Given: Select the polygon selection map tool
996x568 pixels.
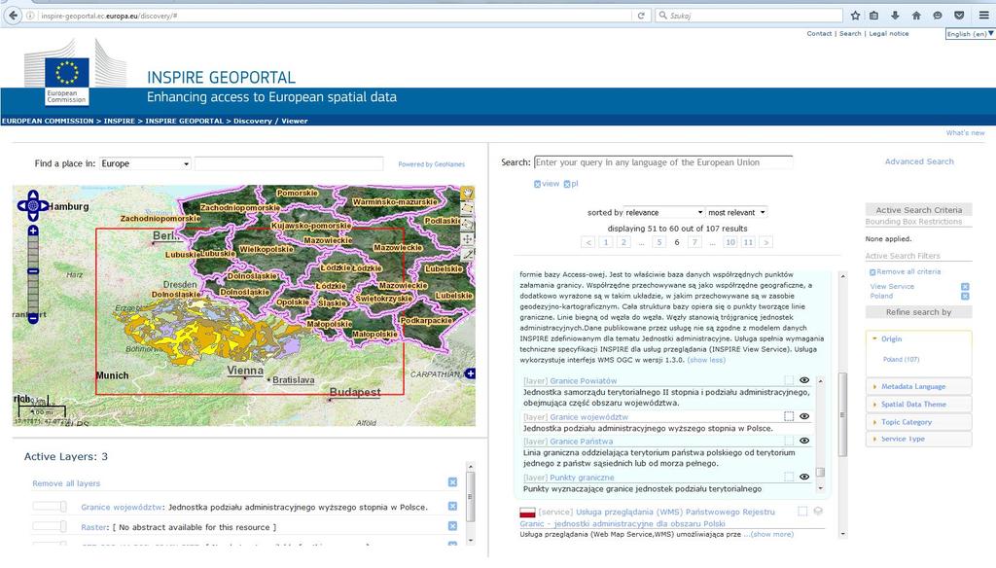Looking at the screenshot, I should (468, 224).
